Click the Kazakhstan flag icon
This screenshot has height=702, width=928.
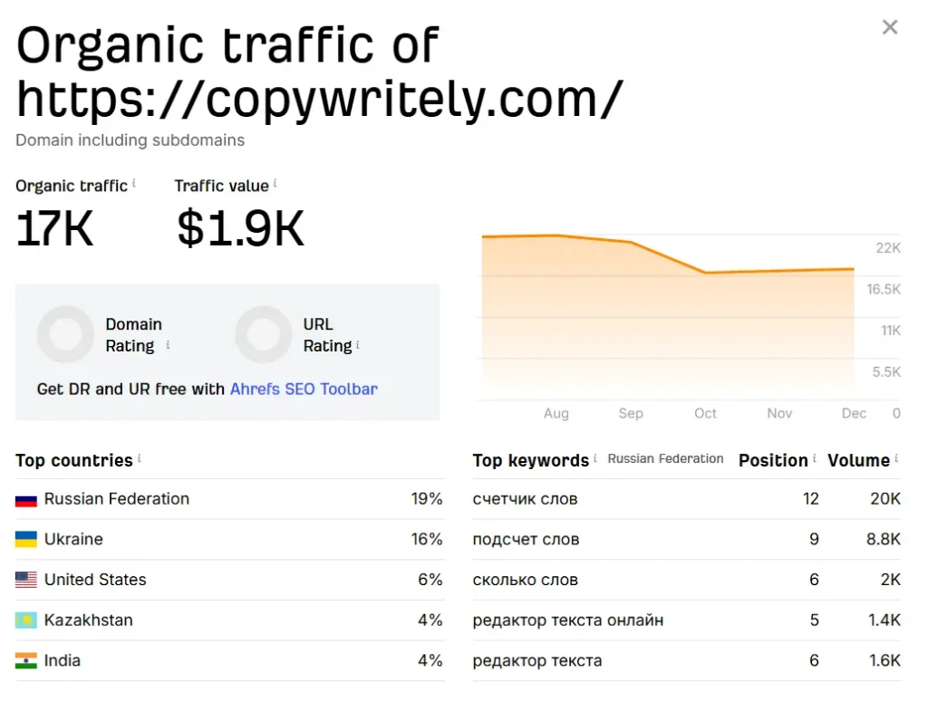coord(26,620)
